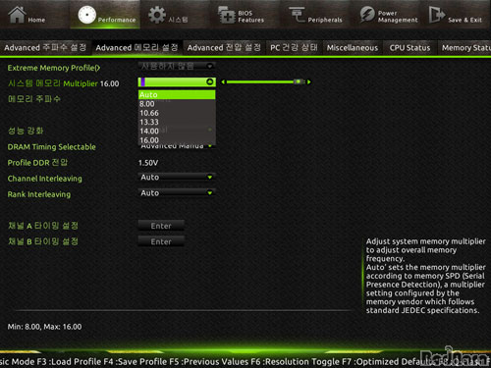The height and width of the screenshot is (368, 491).
Task: Select the Performance dial icon
Action: [86, 15]
